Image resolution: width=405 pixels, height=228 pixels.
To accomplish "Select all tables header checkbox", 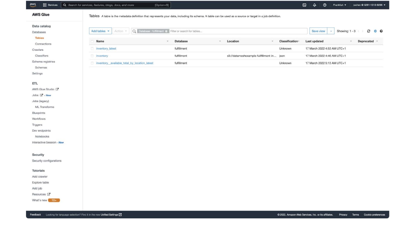I will tap(92, 41).
